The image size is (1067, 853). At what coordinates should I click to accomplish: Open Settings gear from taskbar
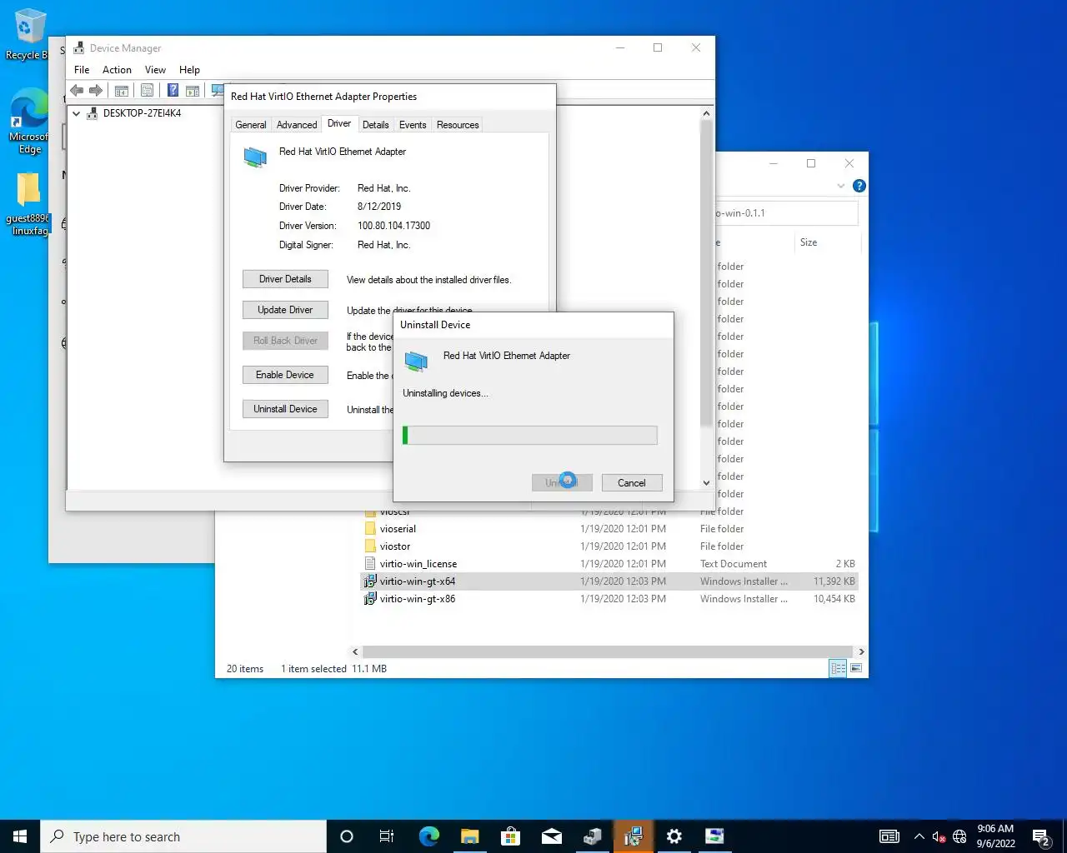(x=674, y=836)
